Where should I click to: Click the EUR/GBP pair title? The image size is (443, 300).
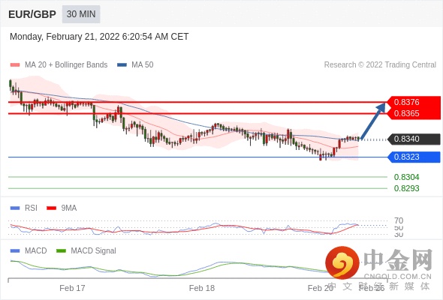coord(32,14)
